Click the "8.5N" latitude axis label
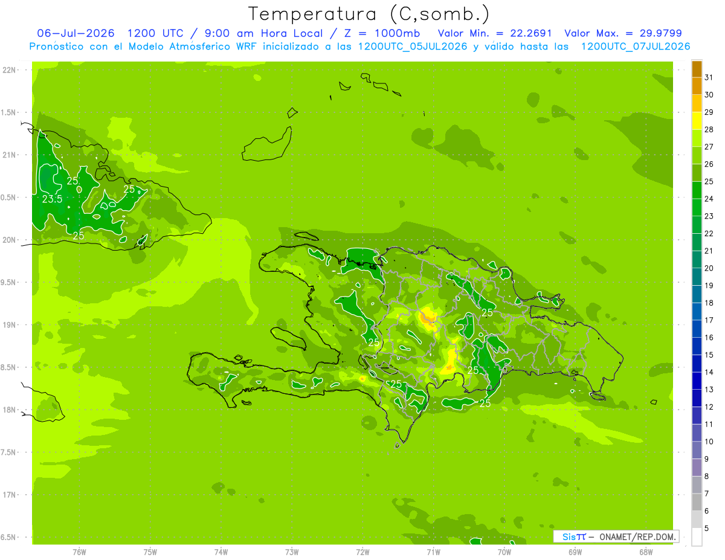The width and height of the screenshot is (725, 560). 8,367
